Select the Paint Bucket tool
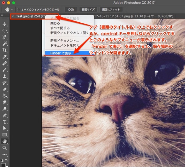 (x=4, y=96)
